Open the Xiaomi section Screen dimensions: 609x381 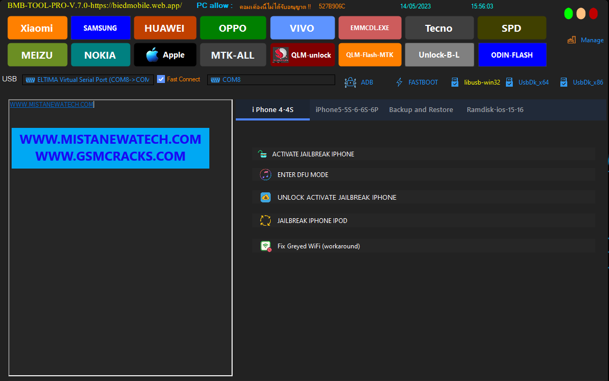38,28
